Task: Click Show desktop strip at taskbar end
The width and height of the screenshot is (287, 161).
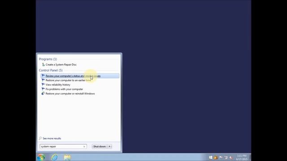Action: (x=250, y=157)
